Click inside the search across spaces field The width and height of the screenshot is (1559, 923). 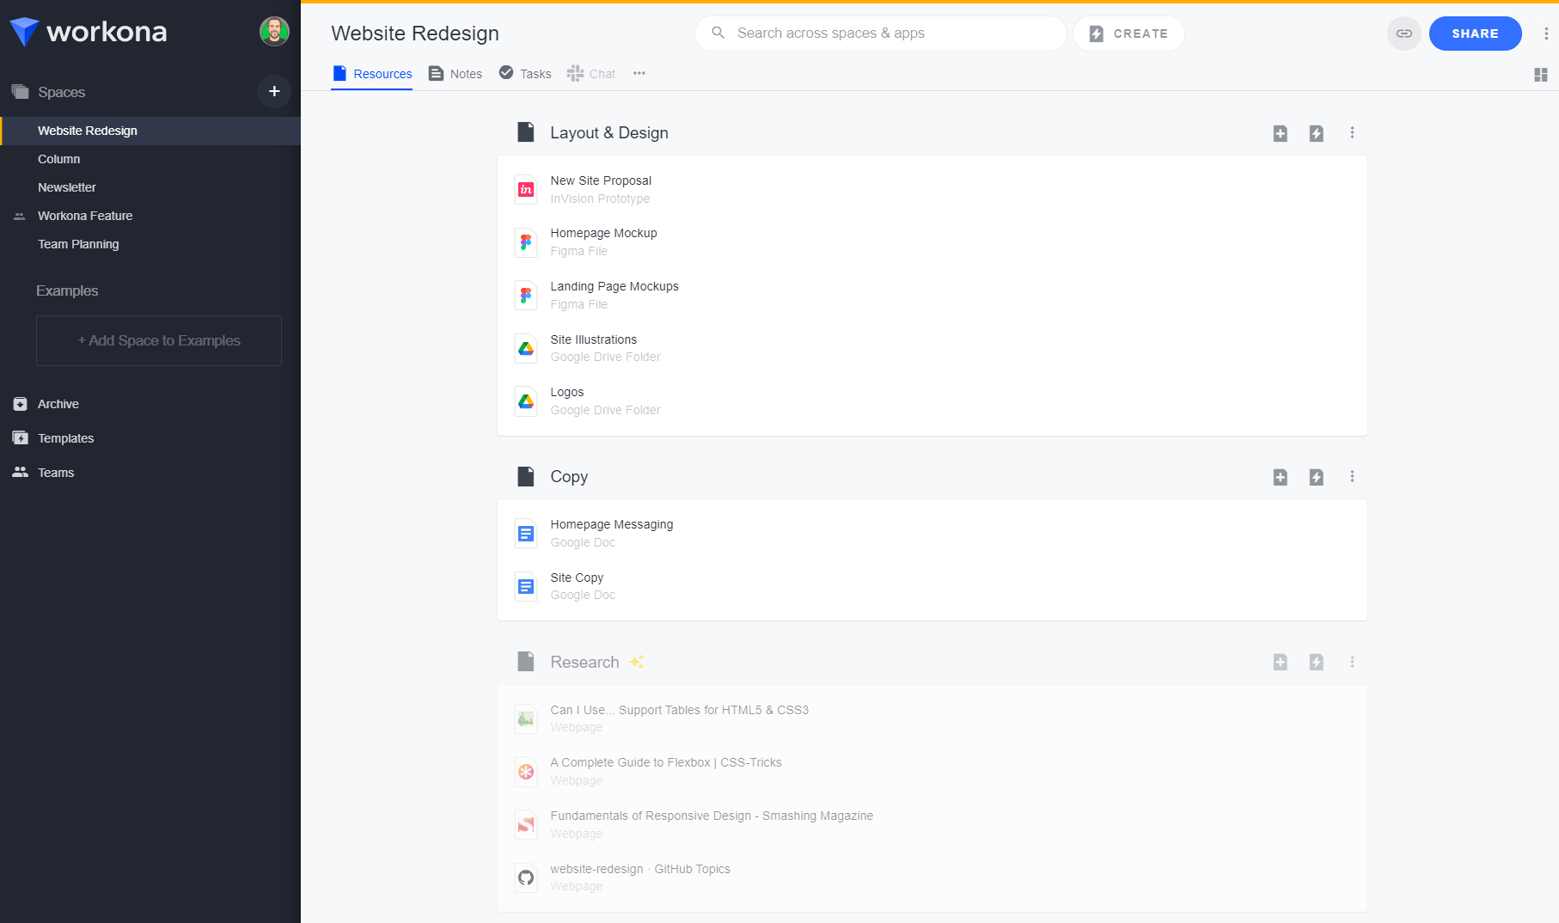point(879,33)
